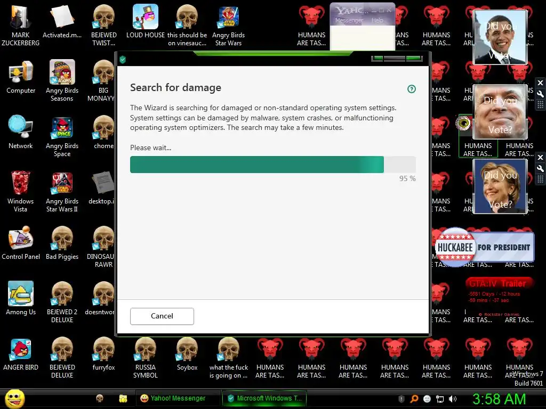This screenshot has width=546, height=409.
Task: Launch the ANGER BIRD shortcut
Action: [x=21, y=354]
